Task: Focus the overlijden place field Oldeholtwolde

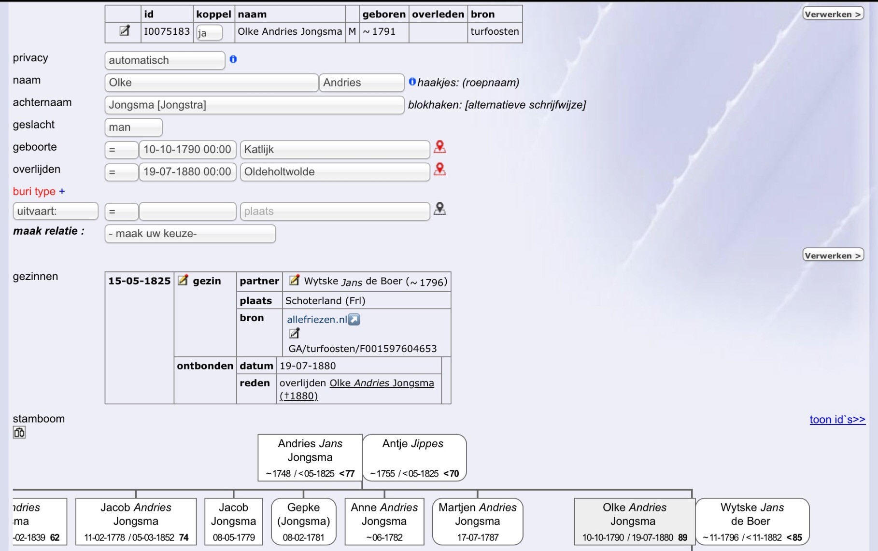Action: (335, 172)
